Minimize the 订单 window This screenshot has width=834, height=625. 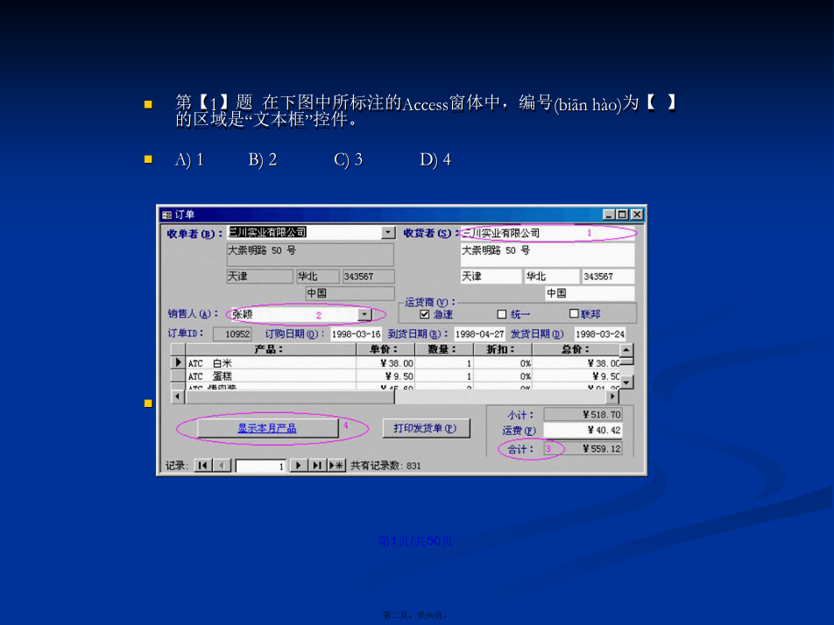(609, 214)
